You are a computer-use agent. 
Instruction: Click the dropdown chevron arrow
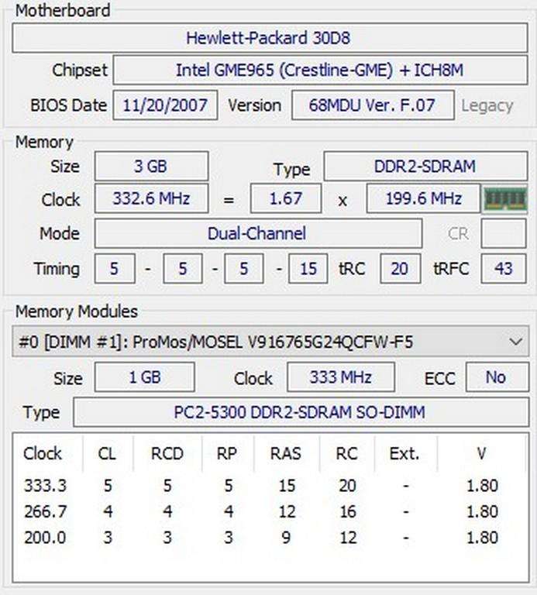click(515, 342)
